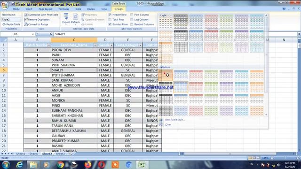Click the Select All corner button
The image size is (301, 169).
[x=4, y=40]
